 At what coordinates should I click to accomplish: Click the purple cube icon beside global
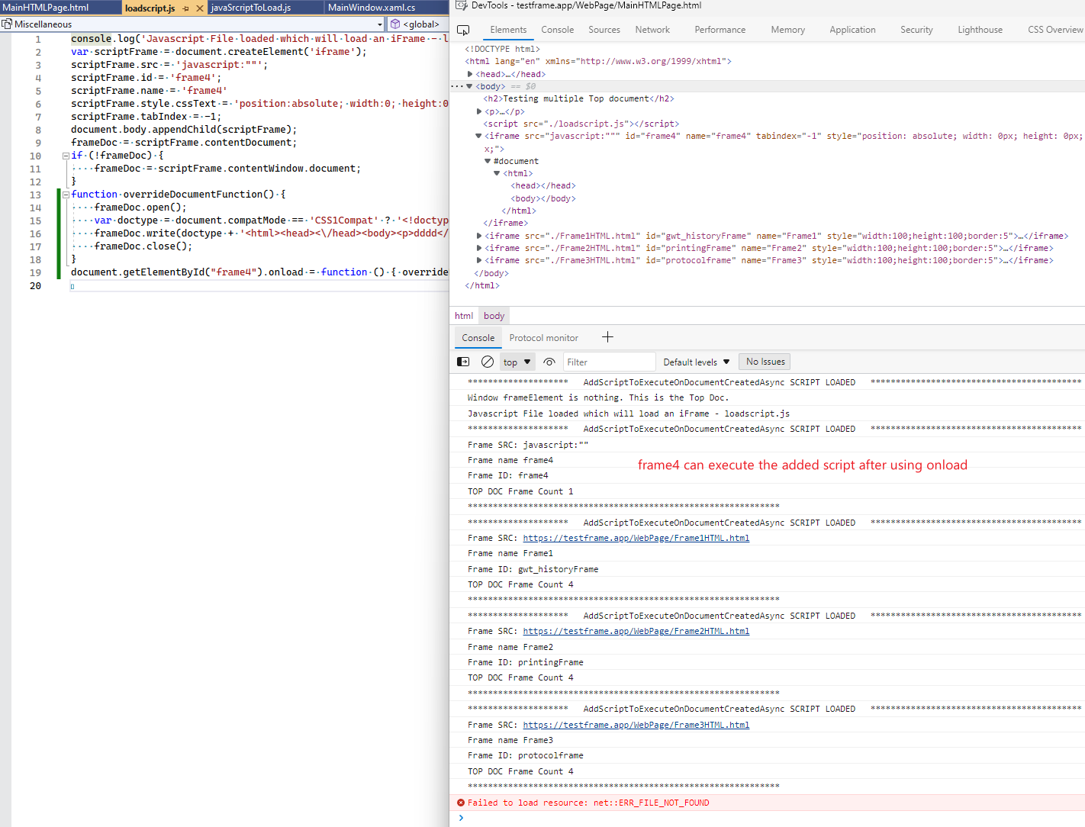pos(395,24)
